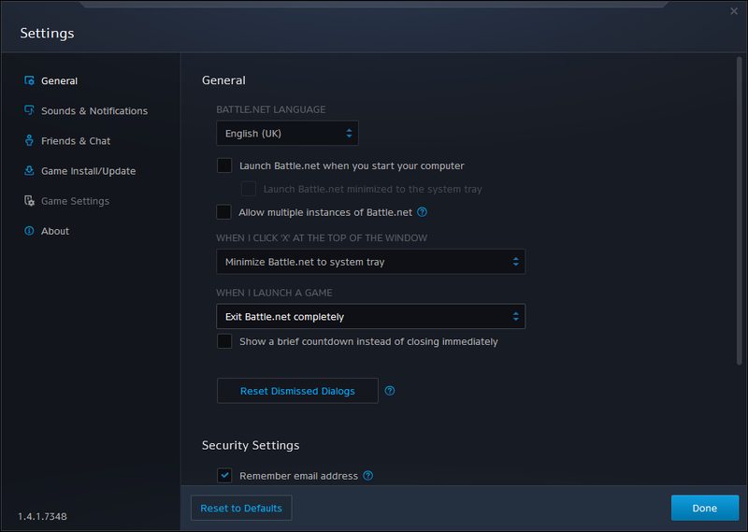Check Show a brief countdown option
The height and width of the screenshot is (532, 748).
(x=224, y=341)
